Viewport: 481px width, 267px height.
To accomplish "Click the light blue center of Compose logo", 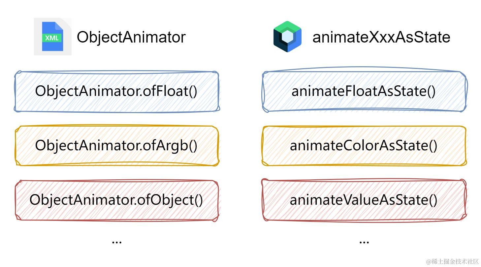I will pyautogui.click(x=288, y=38).
